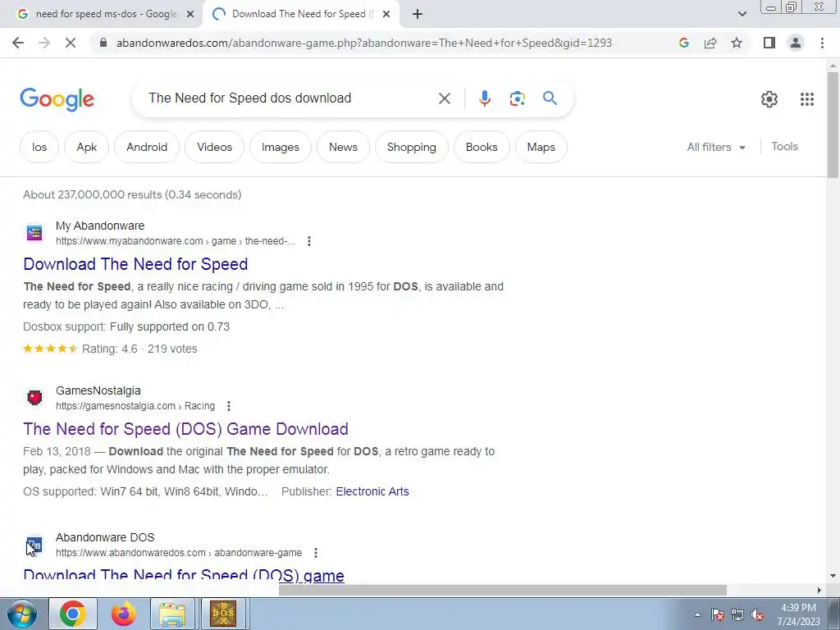Follow the Electronic Arts publisher link
The width and height of the screenshot is (840, 630).
[x=372, y=492]
